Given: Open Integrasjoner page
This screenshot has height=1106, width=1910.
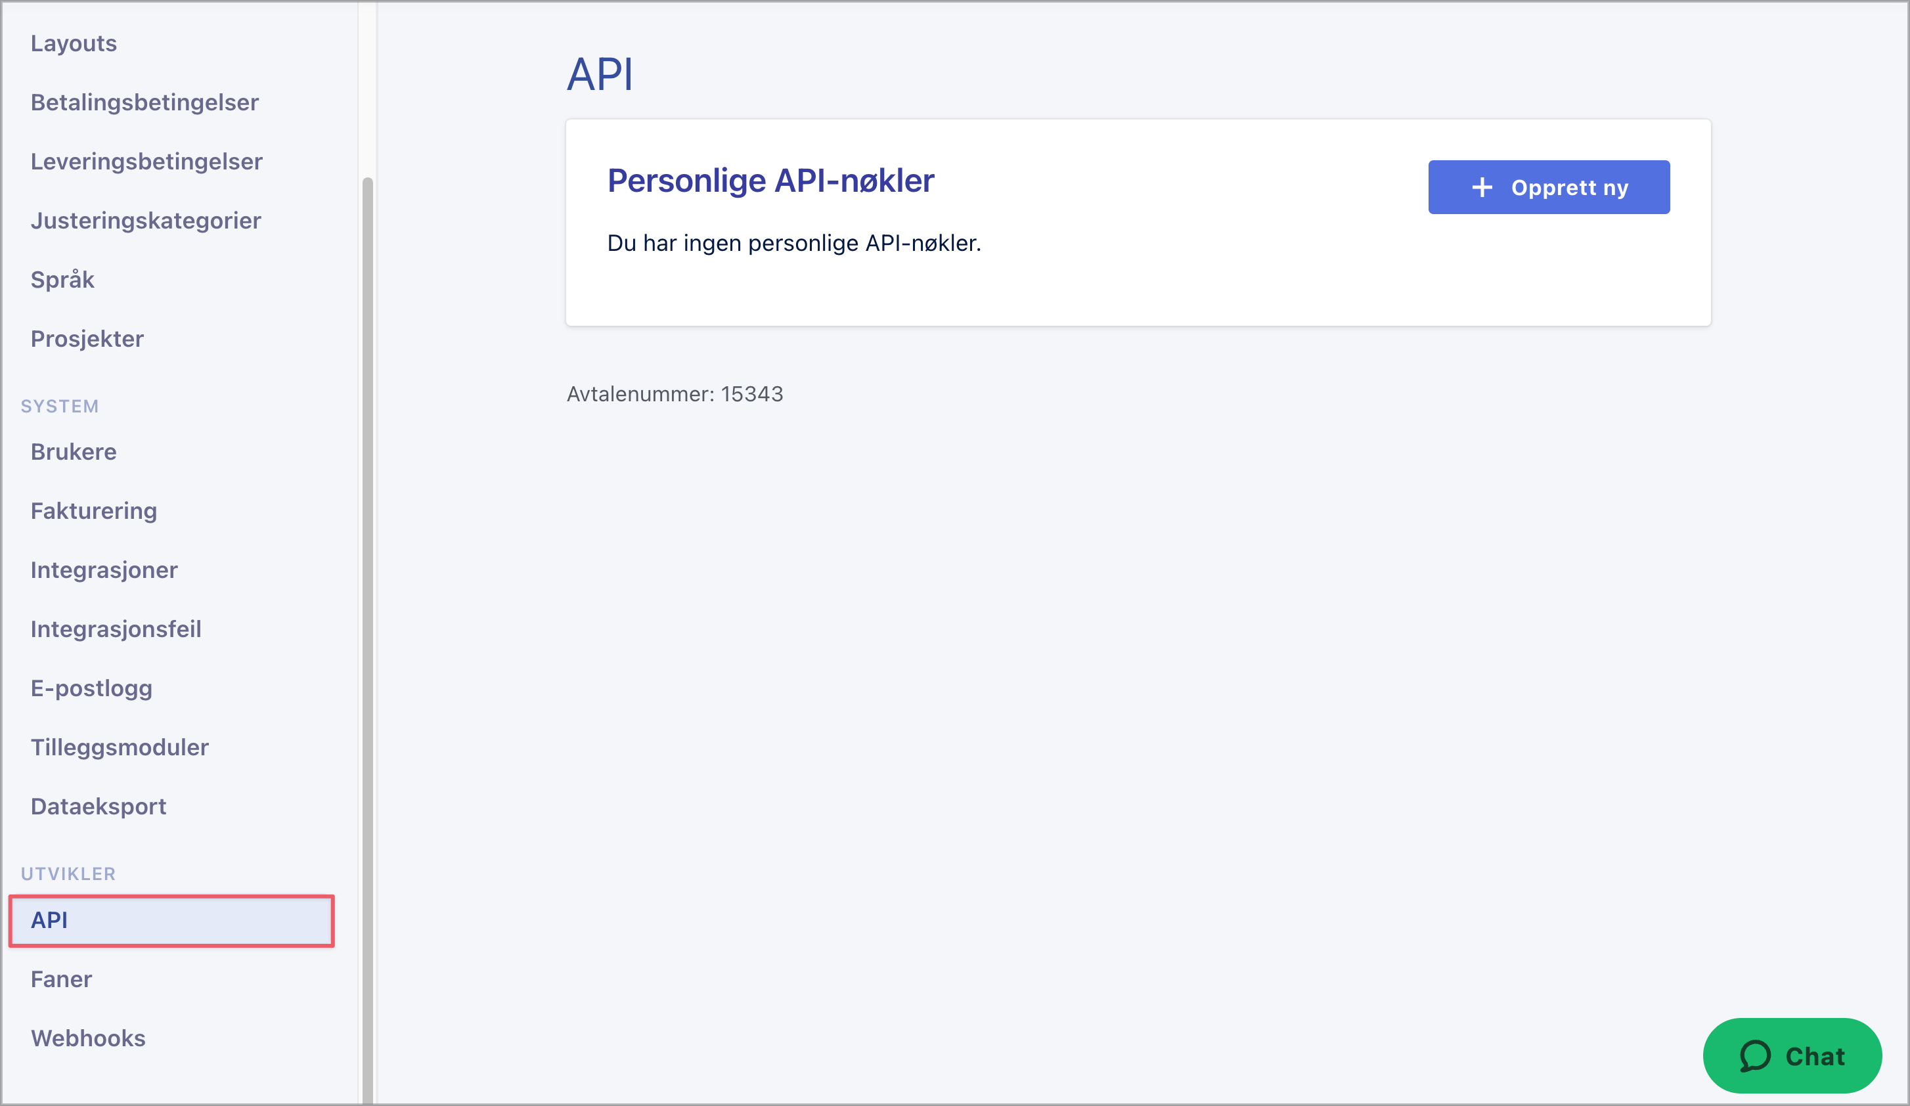Looking at the screenshot, I should pos(104,570).
